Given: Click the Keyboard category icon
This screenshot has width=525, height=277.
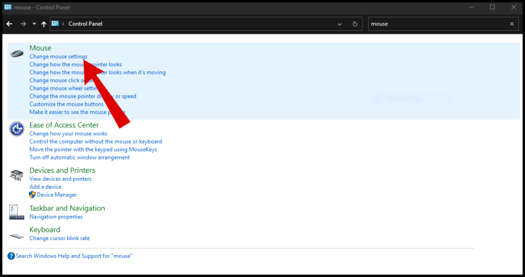Looking at the screenshot, I should coord(17,236).
